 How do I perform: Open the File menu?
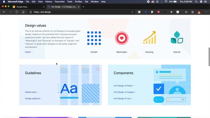point(28,2)
